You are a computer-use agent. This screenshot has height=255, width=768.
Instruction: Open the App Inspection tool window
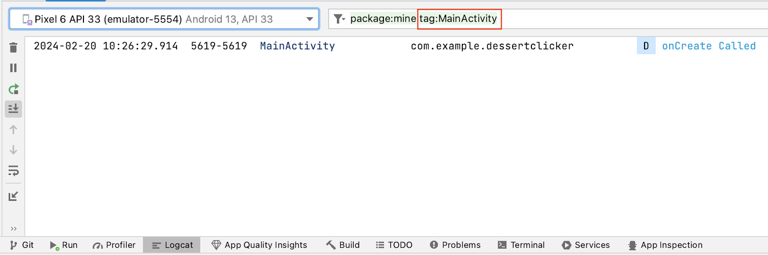(x=665, y=245)
